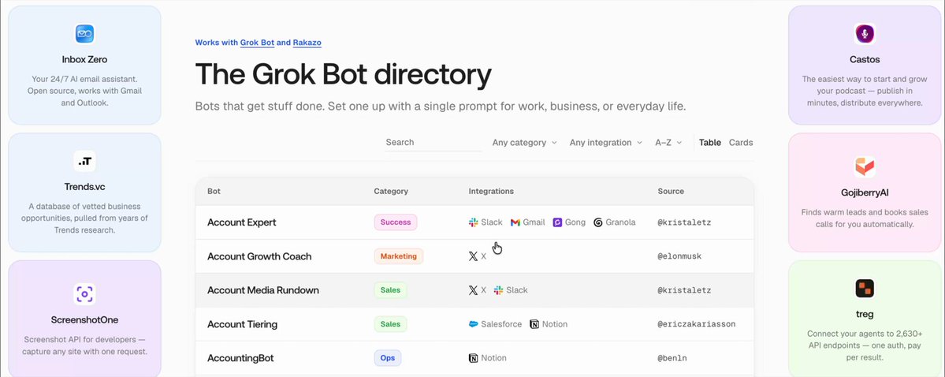
Task: Follow the Rakazo link
Action: tap(307, 43)
